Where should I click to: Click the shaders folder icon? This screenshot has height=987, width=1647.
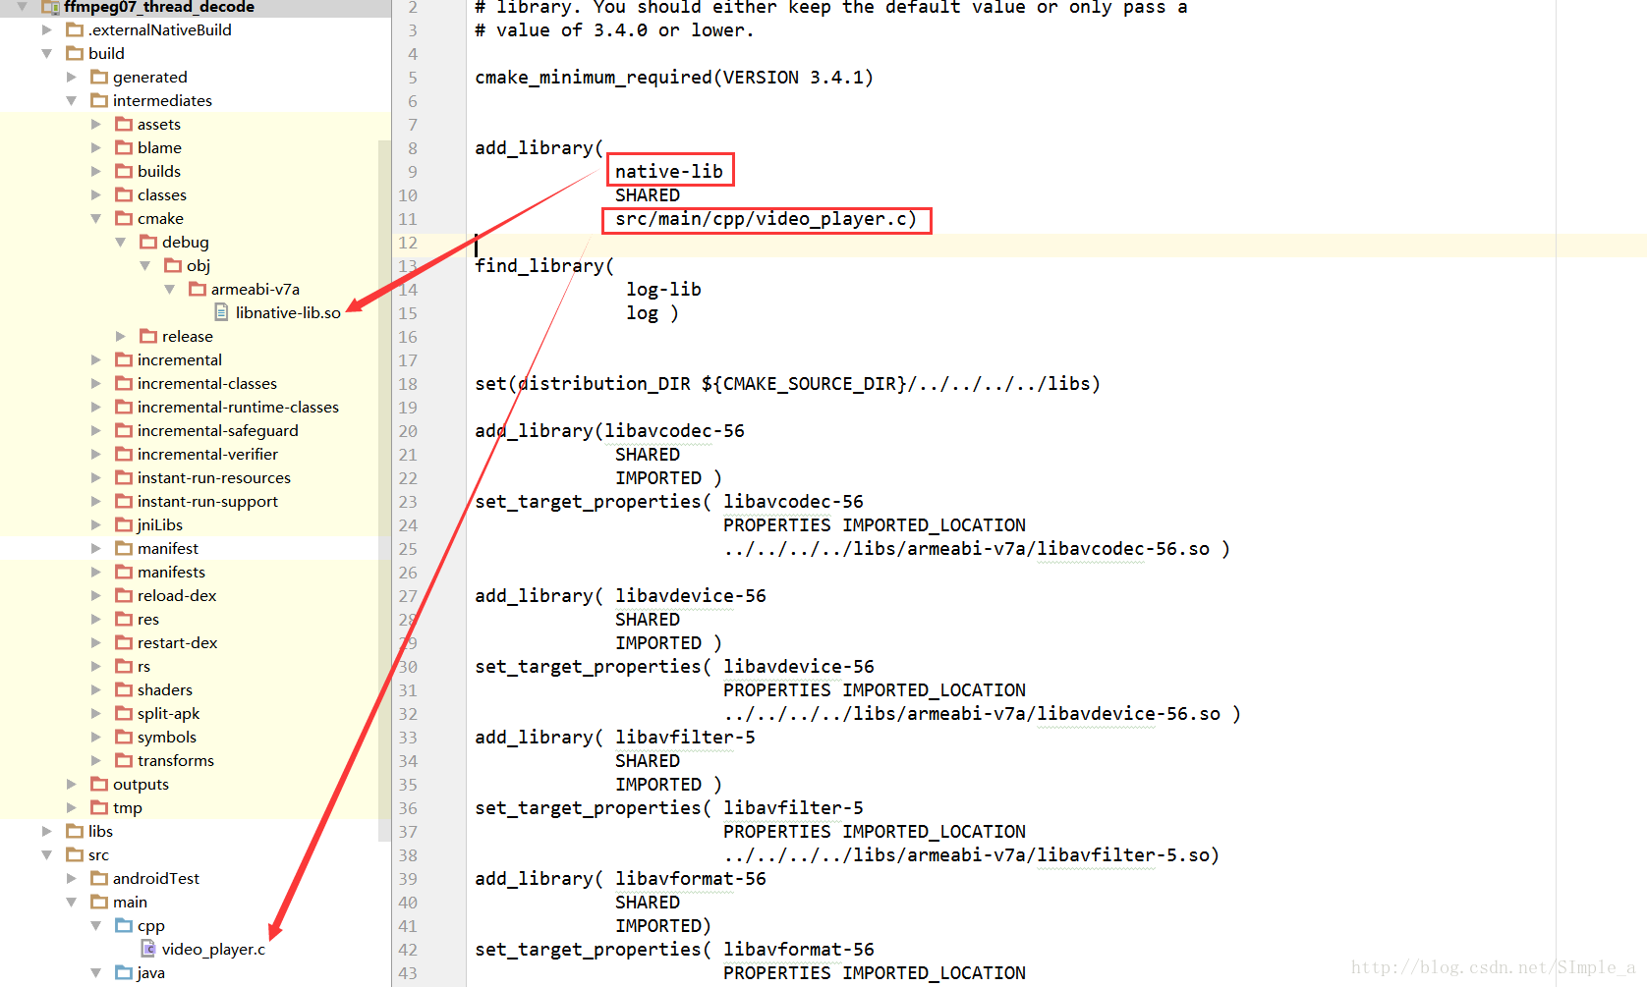124,689
